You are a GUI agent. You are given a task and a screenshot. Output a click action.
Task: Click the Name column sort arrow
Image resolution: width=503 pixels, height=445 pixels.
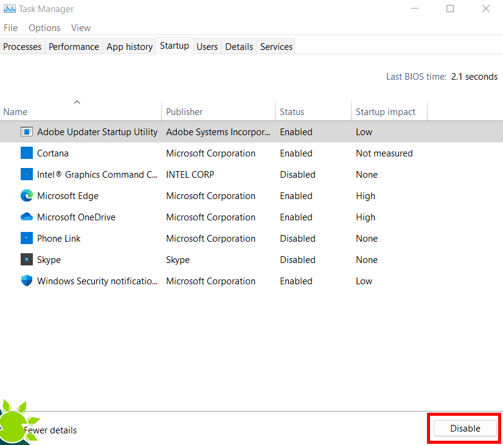[77, 102]
